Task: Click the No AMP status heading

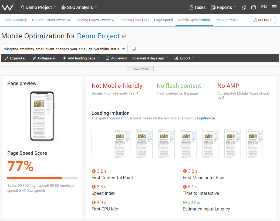Action: click(228, 86)
